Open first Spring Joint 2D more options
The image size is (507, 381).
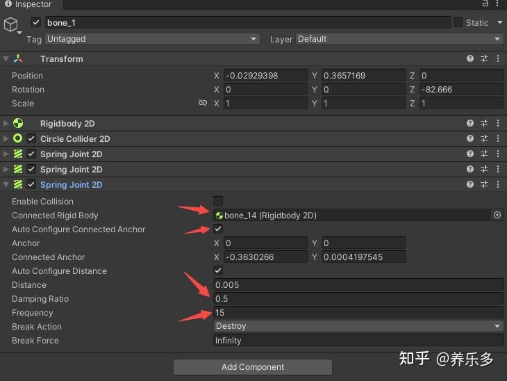(498, 154)
